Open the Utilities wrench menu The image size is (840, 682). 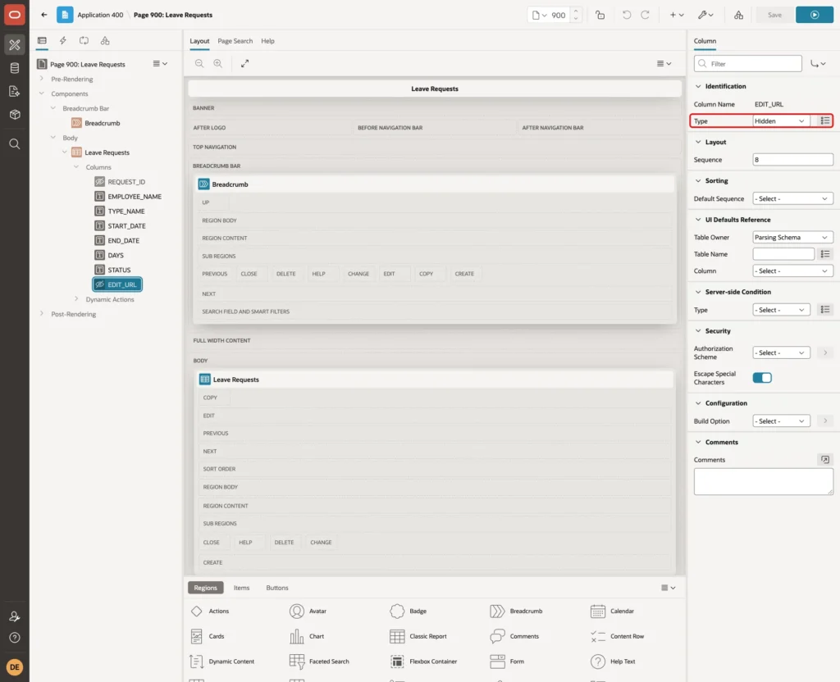pyautogui.click(x=705, y=15)
